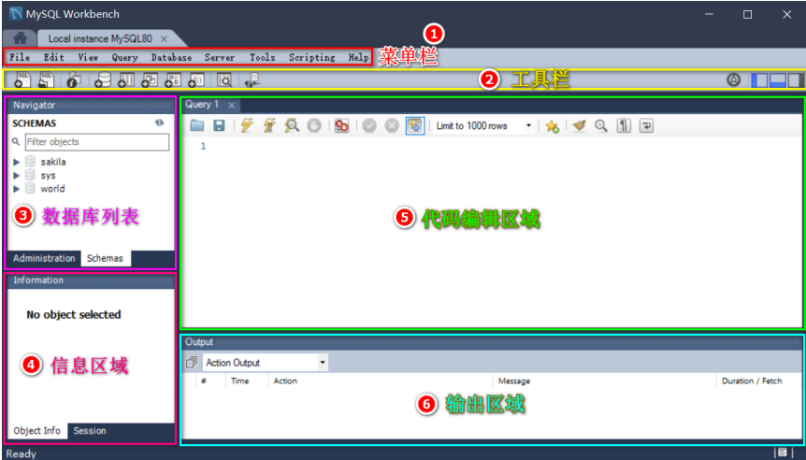This screenshot has height=460, width=806.
Task: Save the script with the floppy disk icon
Action: 220,125
